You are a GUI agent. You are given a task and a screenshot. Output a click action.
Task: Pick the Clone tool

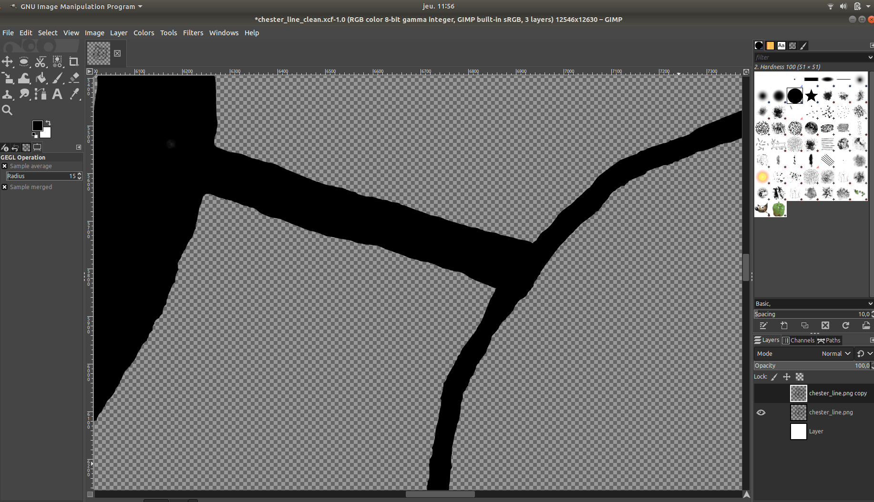click(7, 94)
